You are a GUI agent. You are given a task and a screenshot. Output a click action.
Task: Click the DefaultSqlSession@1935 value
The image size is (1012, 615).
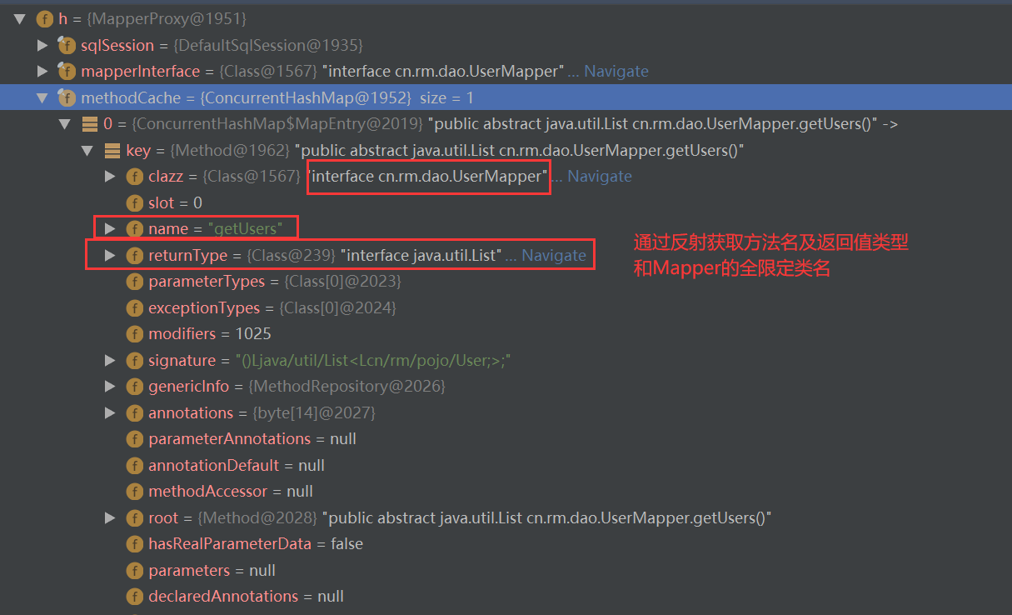click(x=269, y=45)
